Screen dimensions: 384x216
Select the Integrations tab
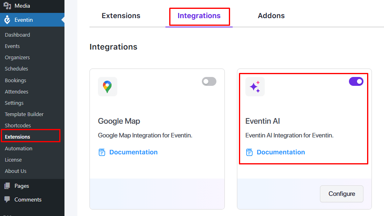[x=199, y=16]
